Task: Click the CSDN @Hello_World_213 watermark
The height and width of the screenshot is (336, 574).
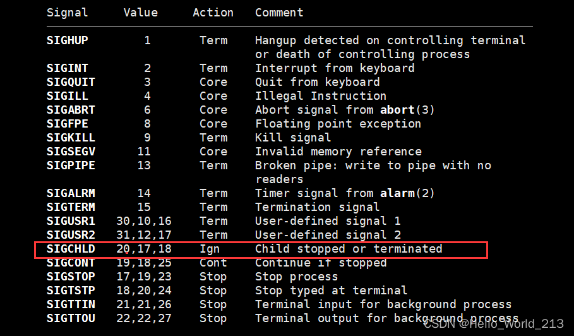Action: click(x=493, y=324)
